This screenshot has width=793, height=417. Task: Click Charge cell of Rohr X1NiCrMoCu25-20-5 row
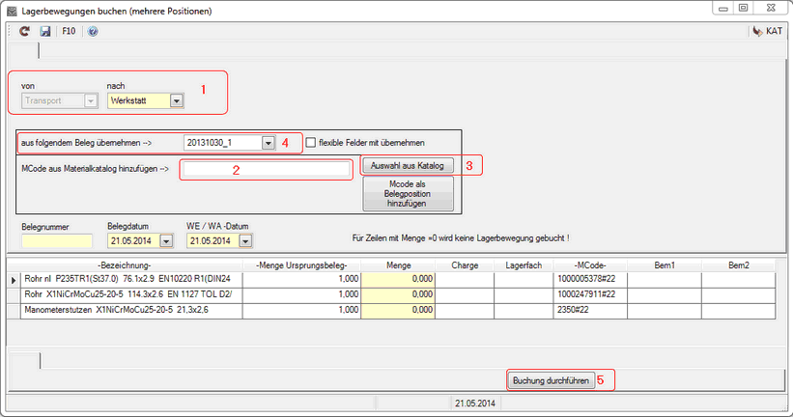point(465,294)
